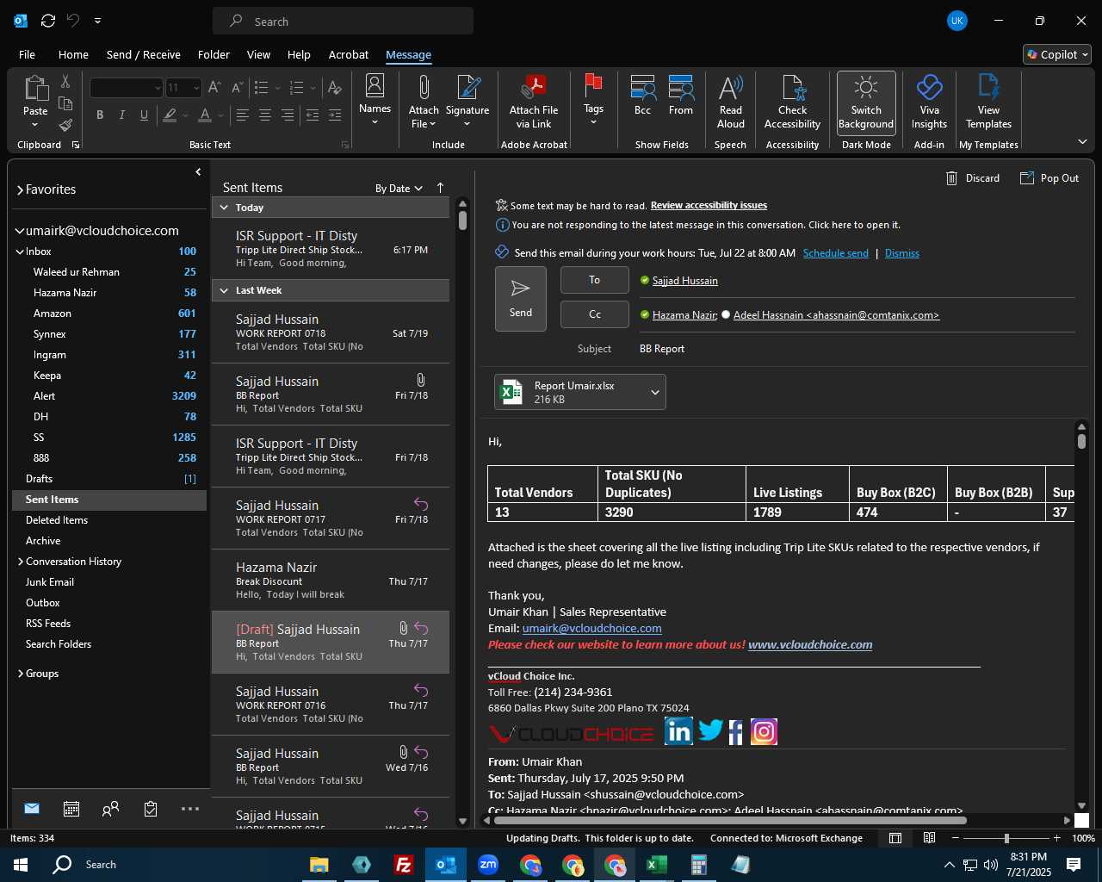The height and width of the screenshot is (882, 1102).
Task: Open the Names address book
Action: tap(375, 100)
